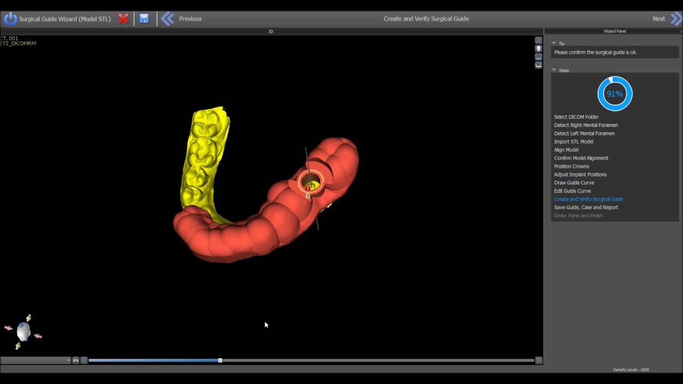This screenshot has height=384, width=683.
Task: Click the Previous double-chevron arrow icon
Action: (168, 19)
